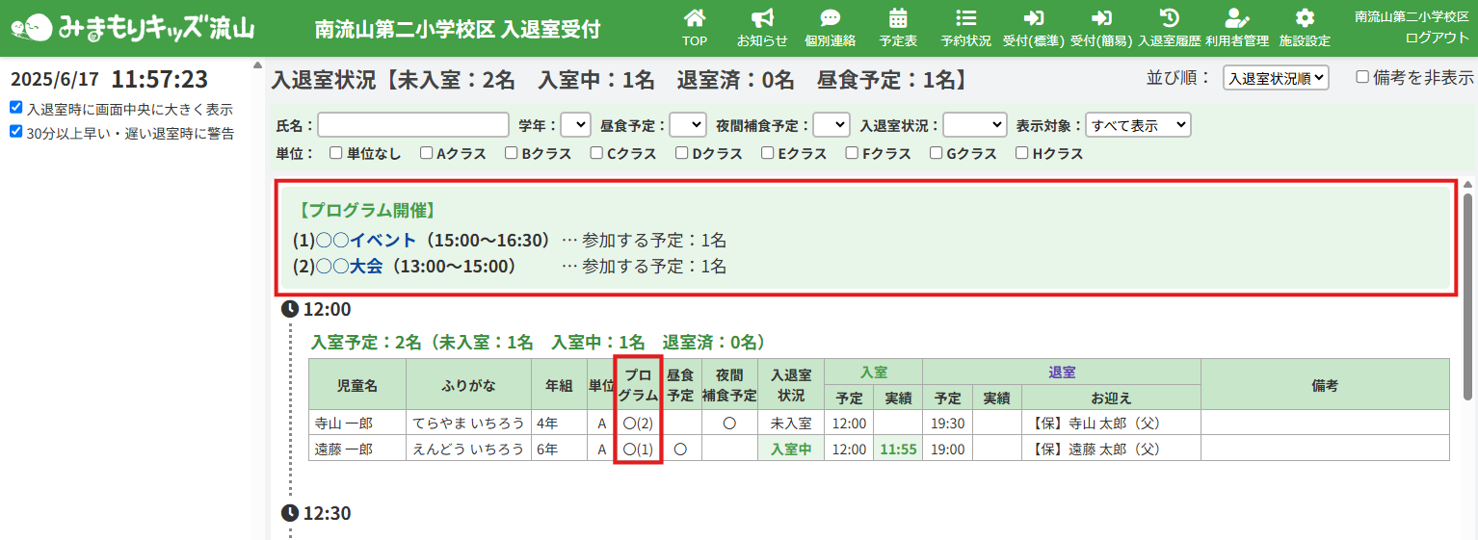Open the 表示対象 dropdown
The width and height of the screenshot is (1478, 540).
(x=1138, y=125)
